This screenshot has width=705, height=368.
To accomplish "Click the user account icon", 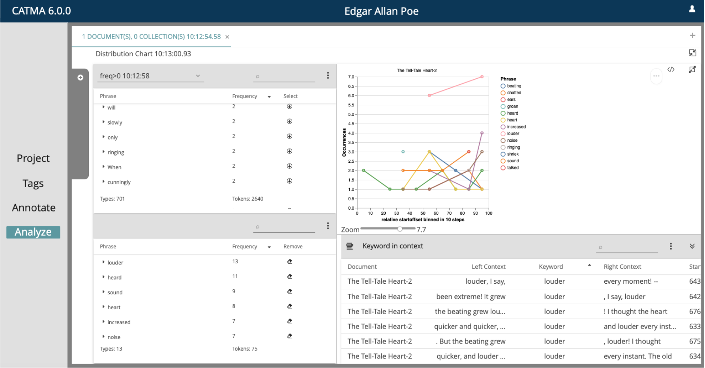I will (x=692, y=9).
